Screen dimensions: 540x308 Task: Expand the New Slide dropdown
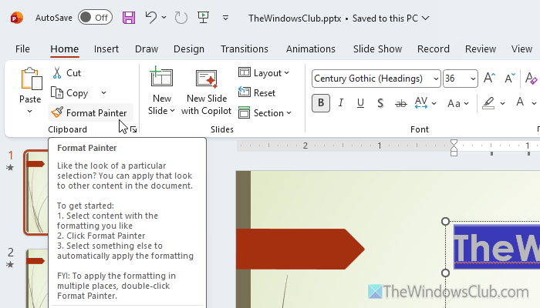pyautogui.click(x=161, y=111)
